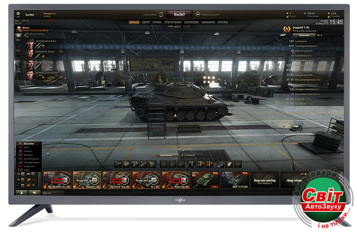Select the T-34-3 tank thumbnail
Screen dimensions: 357x232
(205, 179)
